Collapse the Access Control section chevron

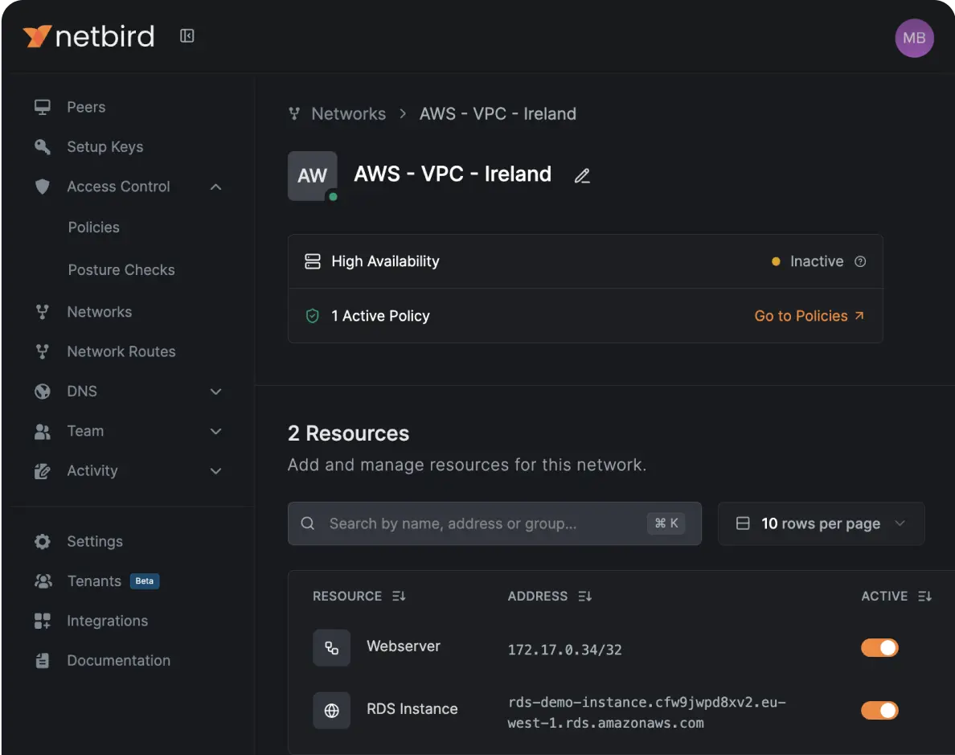click(x=215, y=186)
